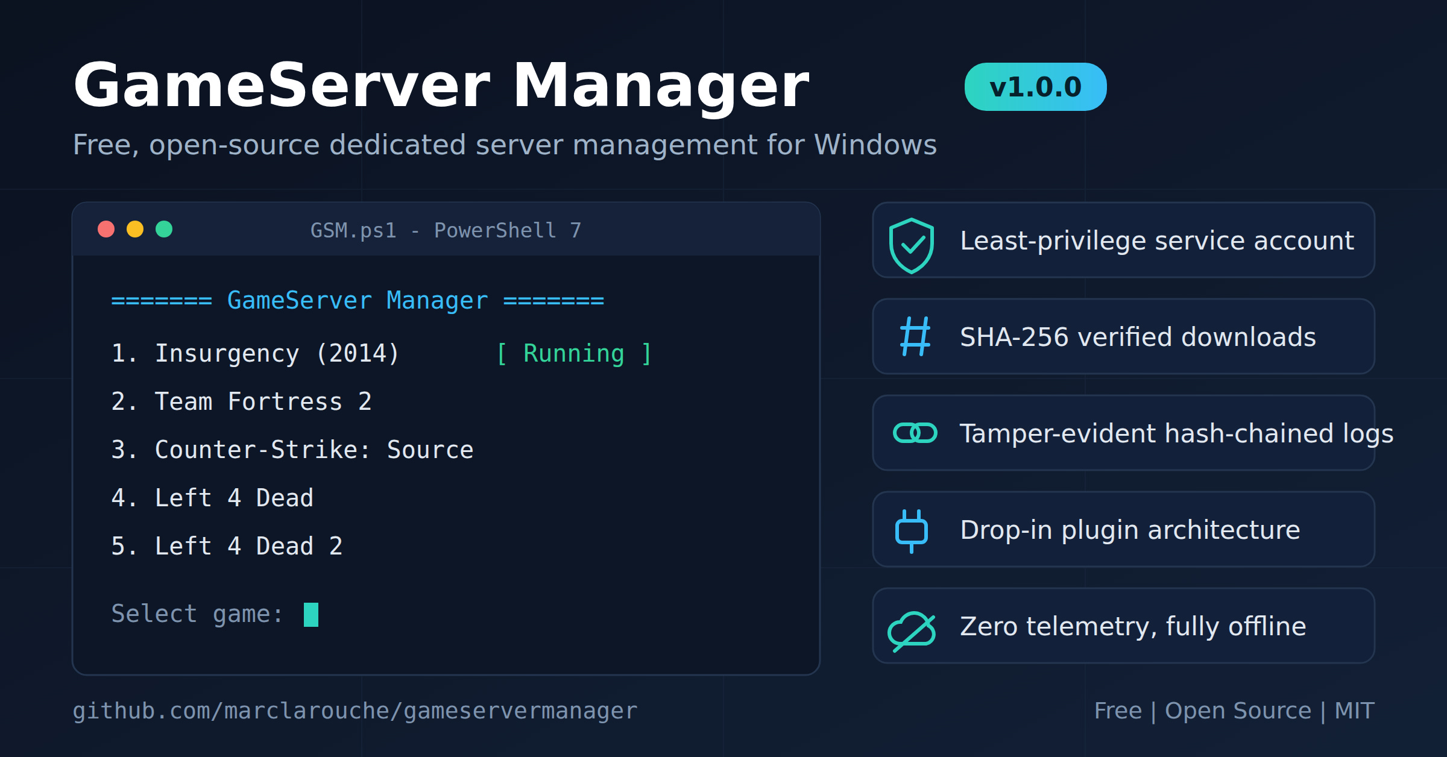Viewport: 1447px width, 757px height.
Task: Select the Least-privilege service account card
Action: coord(1124,240)
